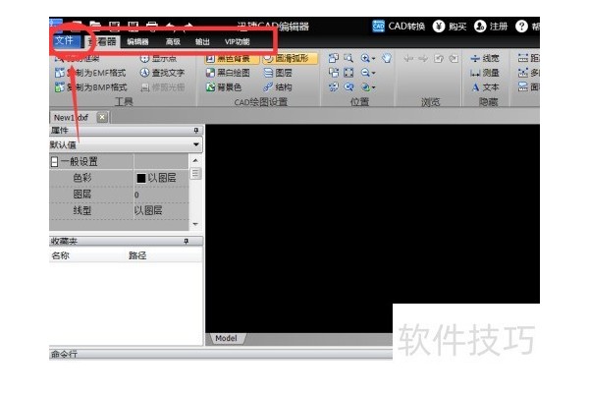
Task: Switch to the 编辑器 ribbon tab
Action: (x=137, y=41)
